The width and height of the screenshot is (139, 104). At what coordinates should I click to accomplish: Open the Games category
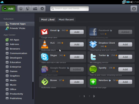point(14,71)
